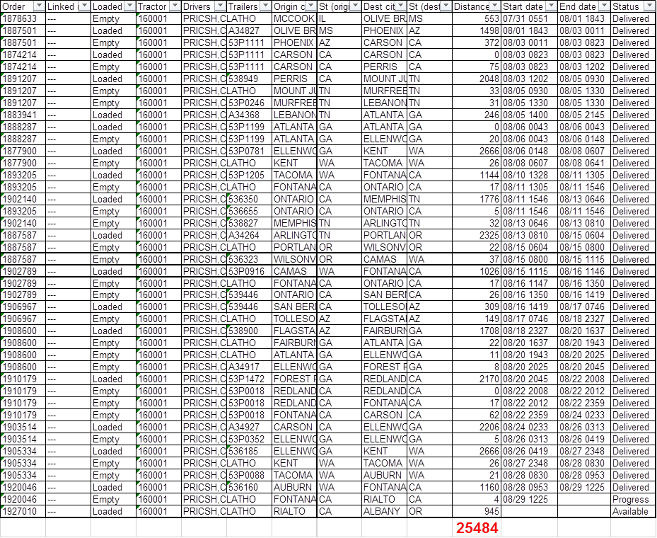Open the End date column filter dropdown

604,6
